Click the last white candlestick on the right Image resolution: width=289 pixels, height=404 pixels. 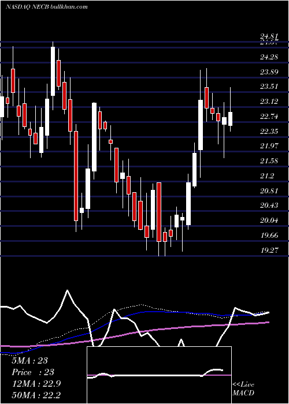[x=230, y=119]
